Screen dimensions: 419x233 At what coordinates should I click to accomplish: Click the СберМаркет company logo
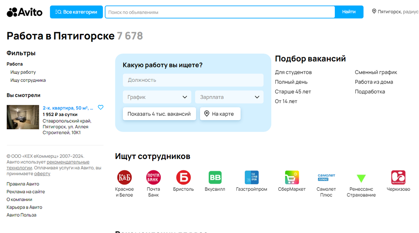[x=292, y=177]
